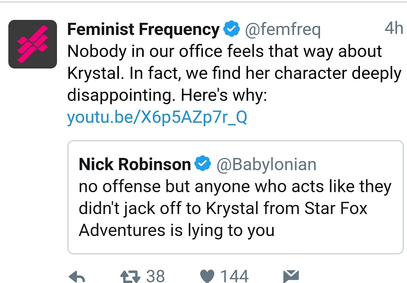Click the reply arrow icon
This screenshot has width=407, height=283.
tap(77, 276)
